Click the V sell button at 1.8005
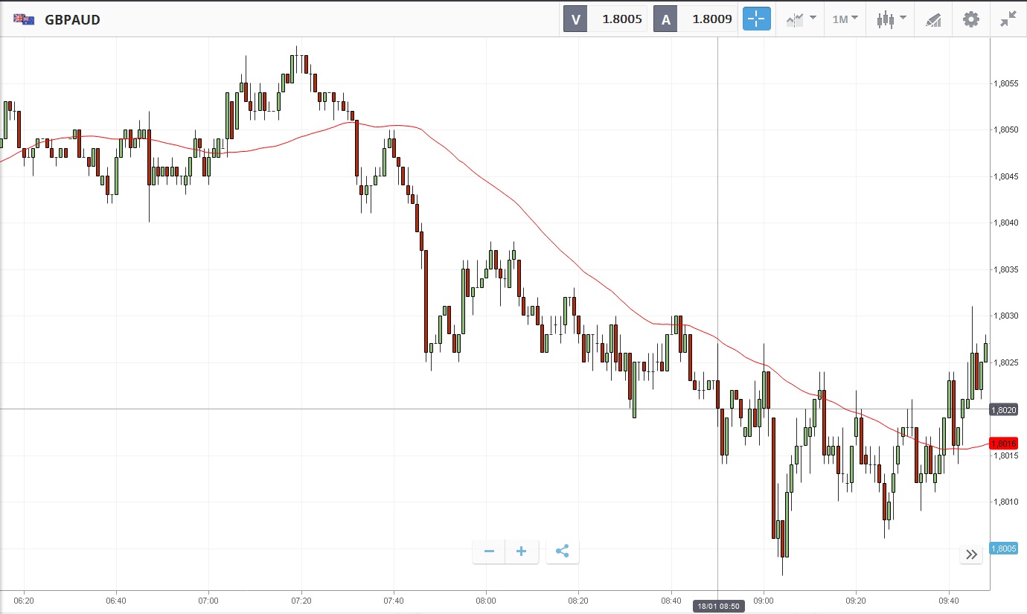Image resolution: width=1027 pixels, height=614 pixels. [605, 19]
